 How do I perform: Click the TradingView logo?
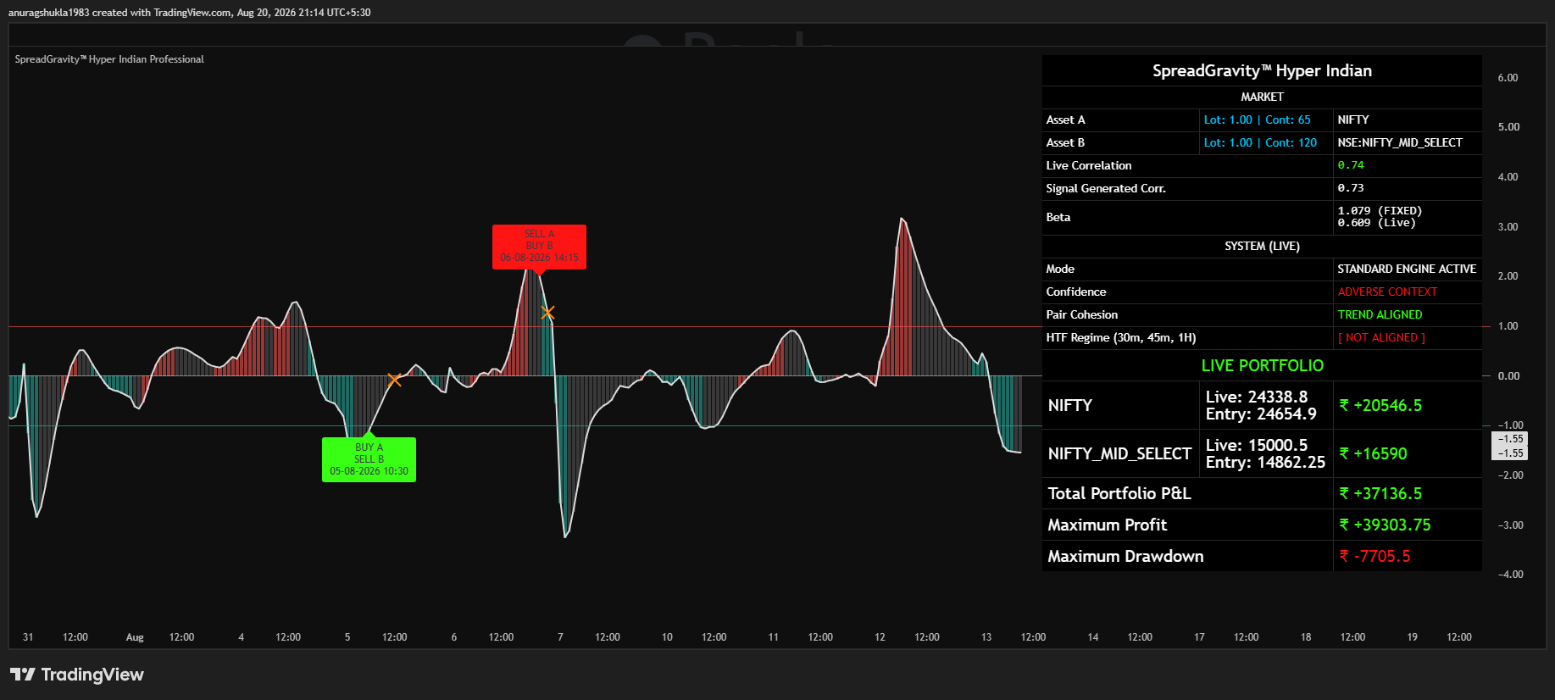(x=77, y=675)
